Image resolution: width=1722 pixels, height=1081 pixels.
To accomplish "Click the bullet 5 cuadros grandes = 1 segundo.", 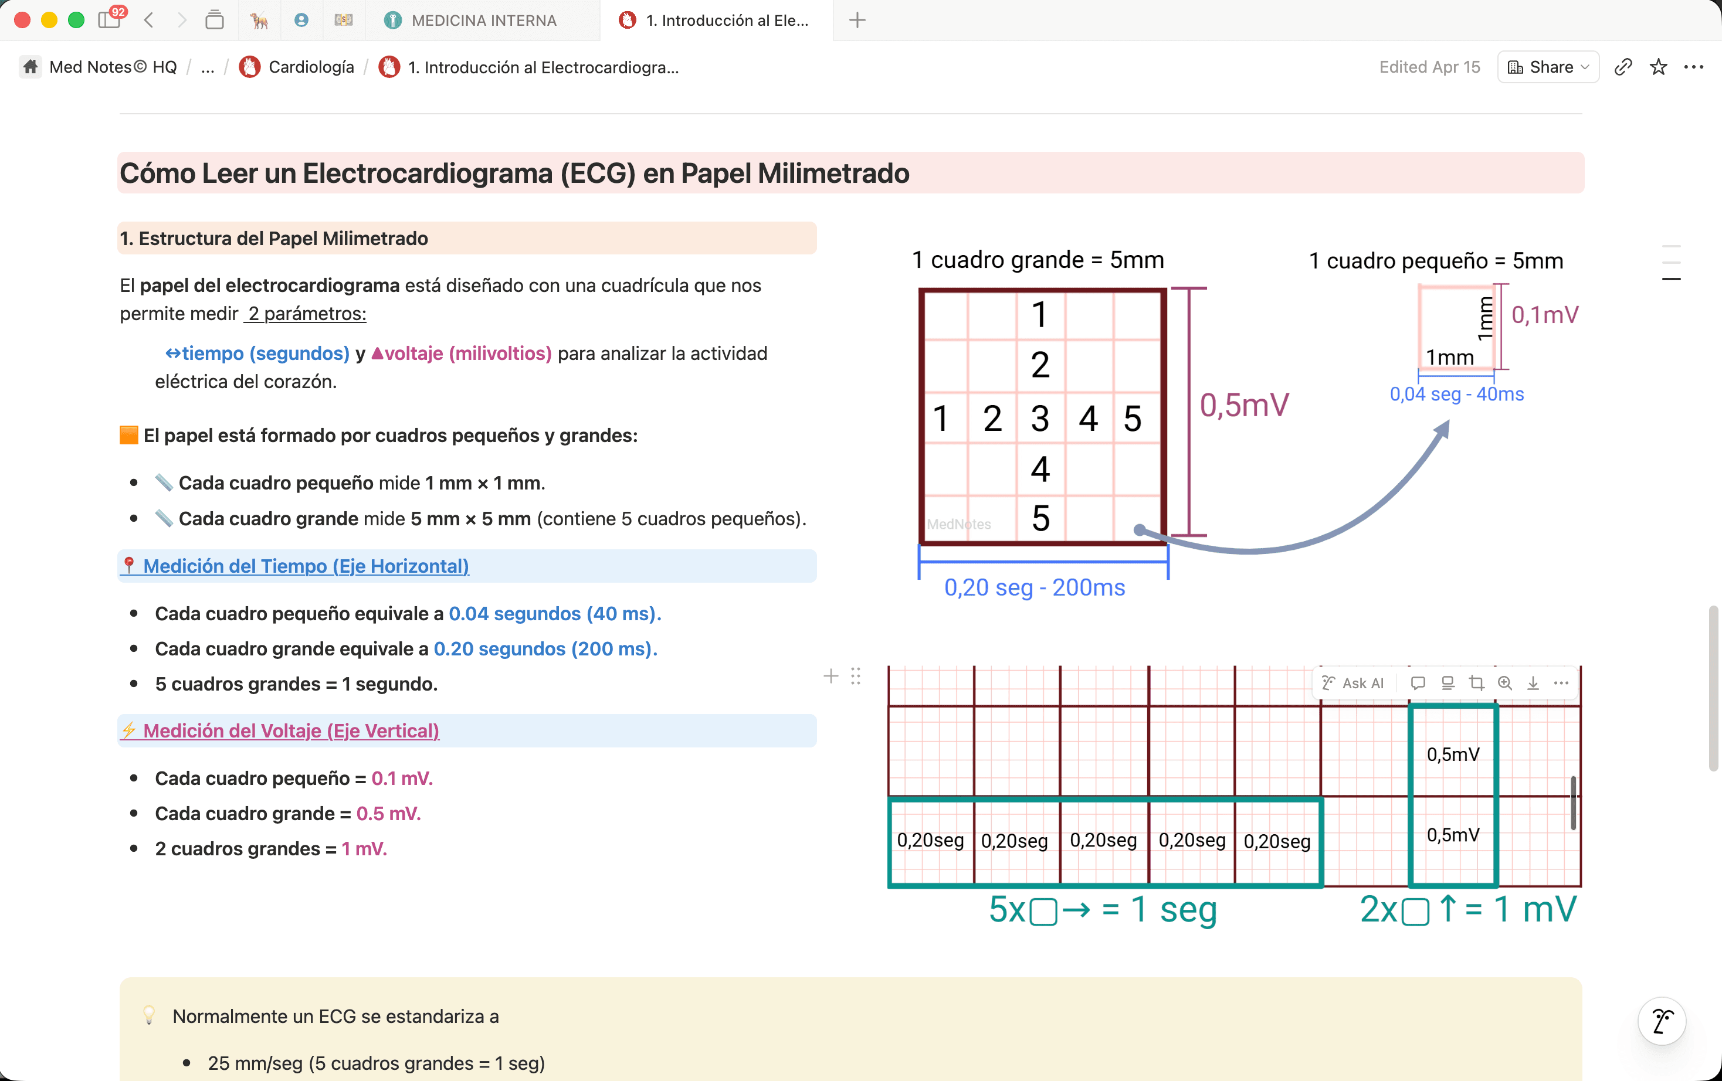I will click(x=296, y=684).
